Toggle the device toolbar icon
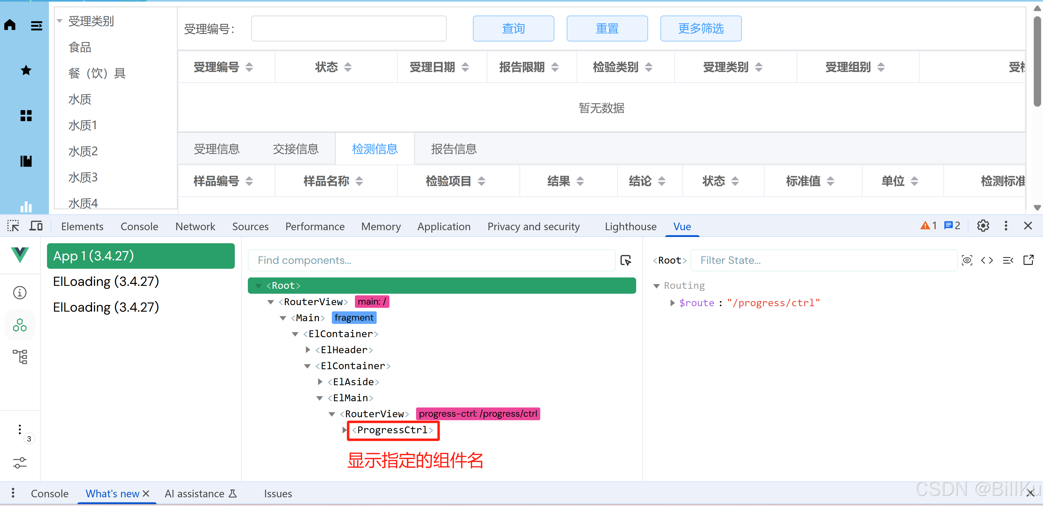The image size is (1043, 506). coord(36,226)
